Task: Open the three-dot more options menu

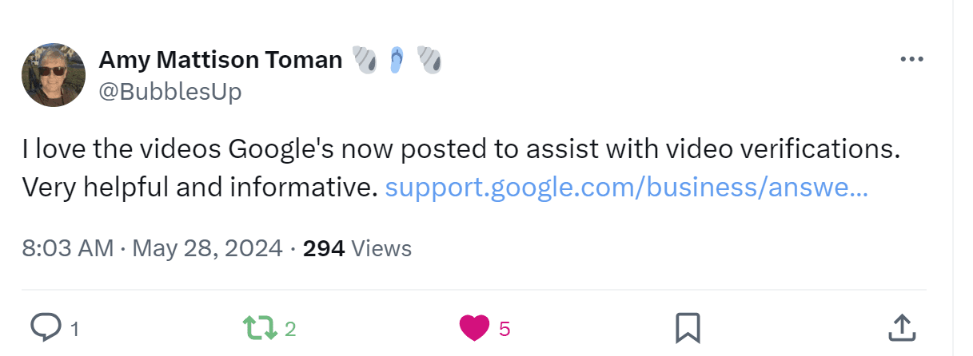Action: pyautogui.click(x=911, y=59)
